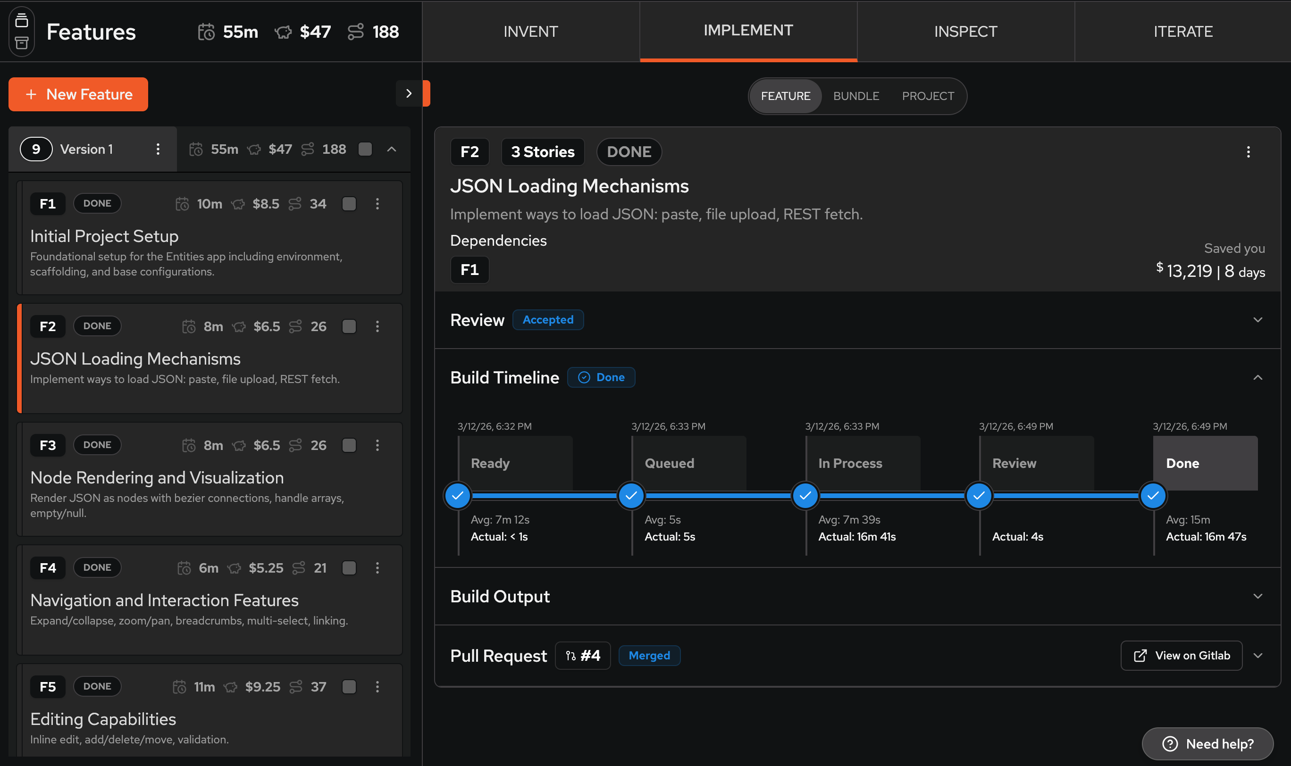Click the In Process timeline checkpoint

pyautogui.click(x=805, y=496)
